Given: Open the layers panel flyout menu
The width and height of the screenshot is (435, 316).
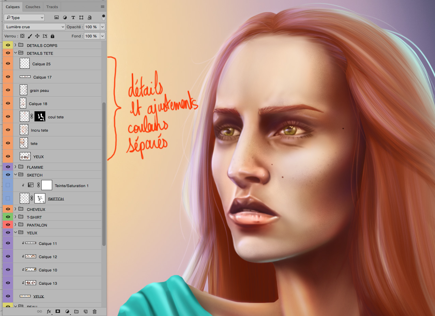Looking at the screenshot, I should pos(103,7).
